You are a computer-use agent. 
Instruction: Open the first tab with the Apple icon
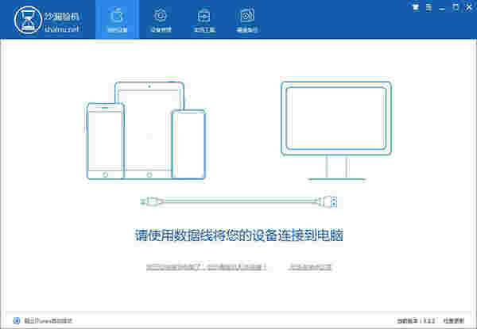click(x=117, y=19)
